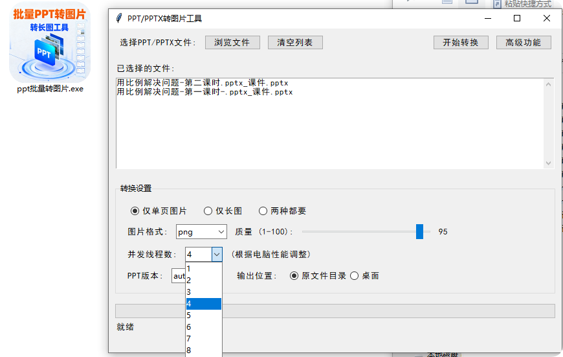Select 8 from thread count options
This screenshot has width=563, height=357.
203,351
